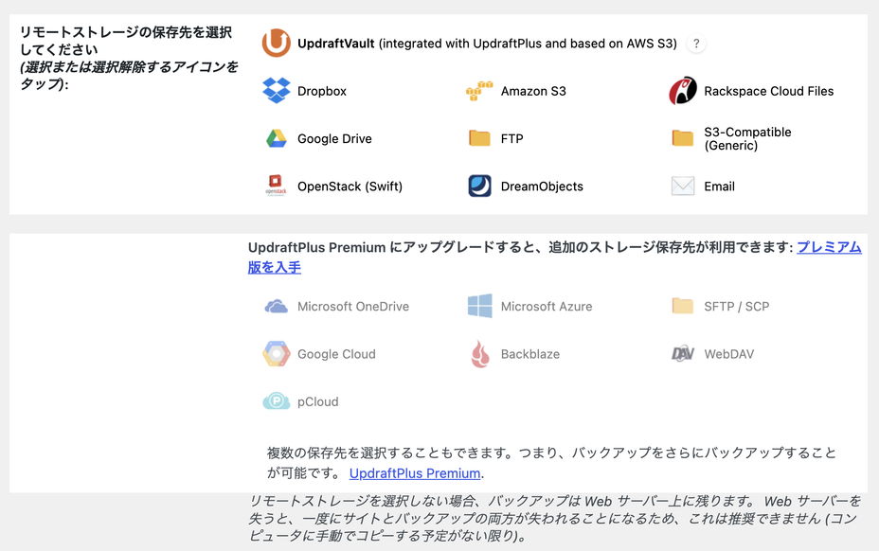Click the Rackspace Cloud Files label
This screenshot has width=879, height=551.
tap(768, 91)
